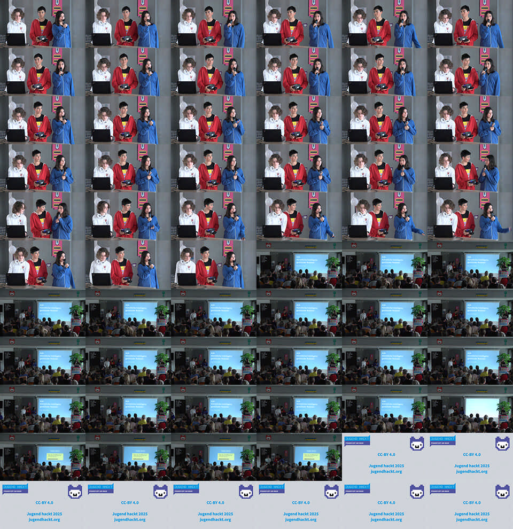Open the frame where the blue-hoodie girl's arm reaches farthest out
513x529 pixels.
coord(470,216)
